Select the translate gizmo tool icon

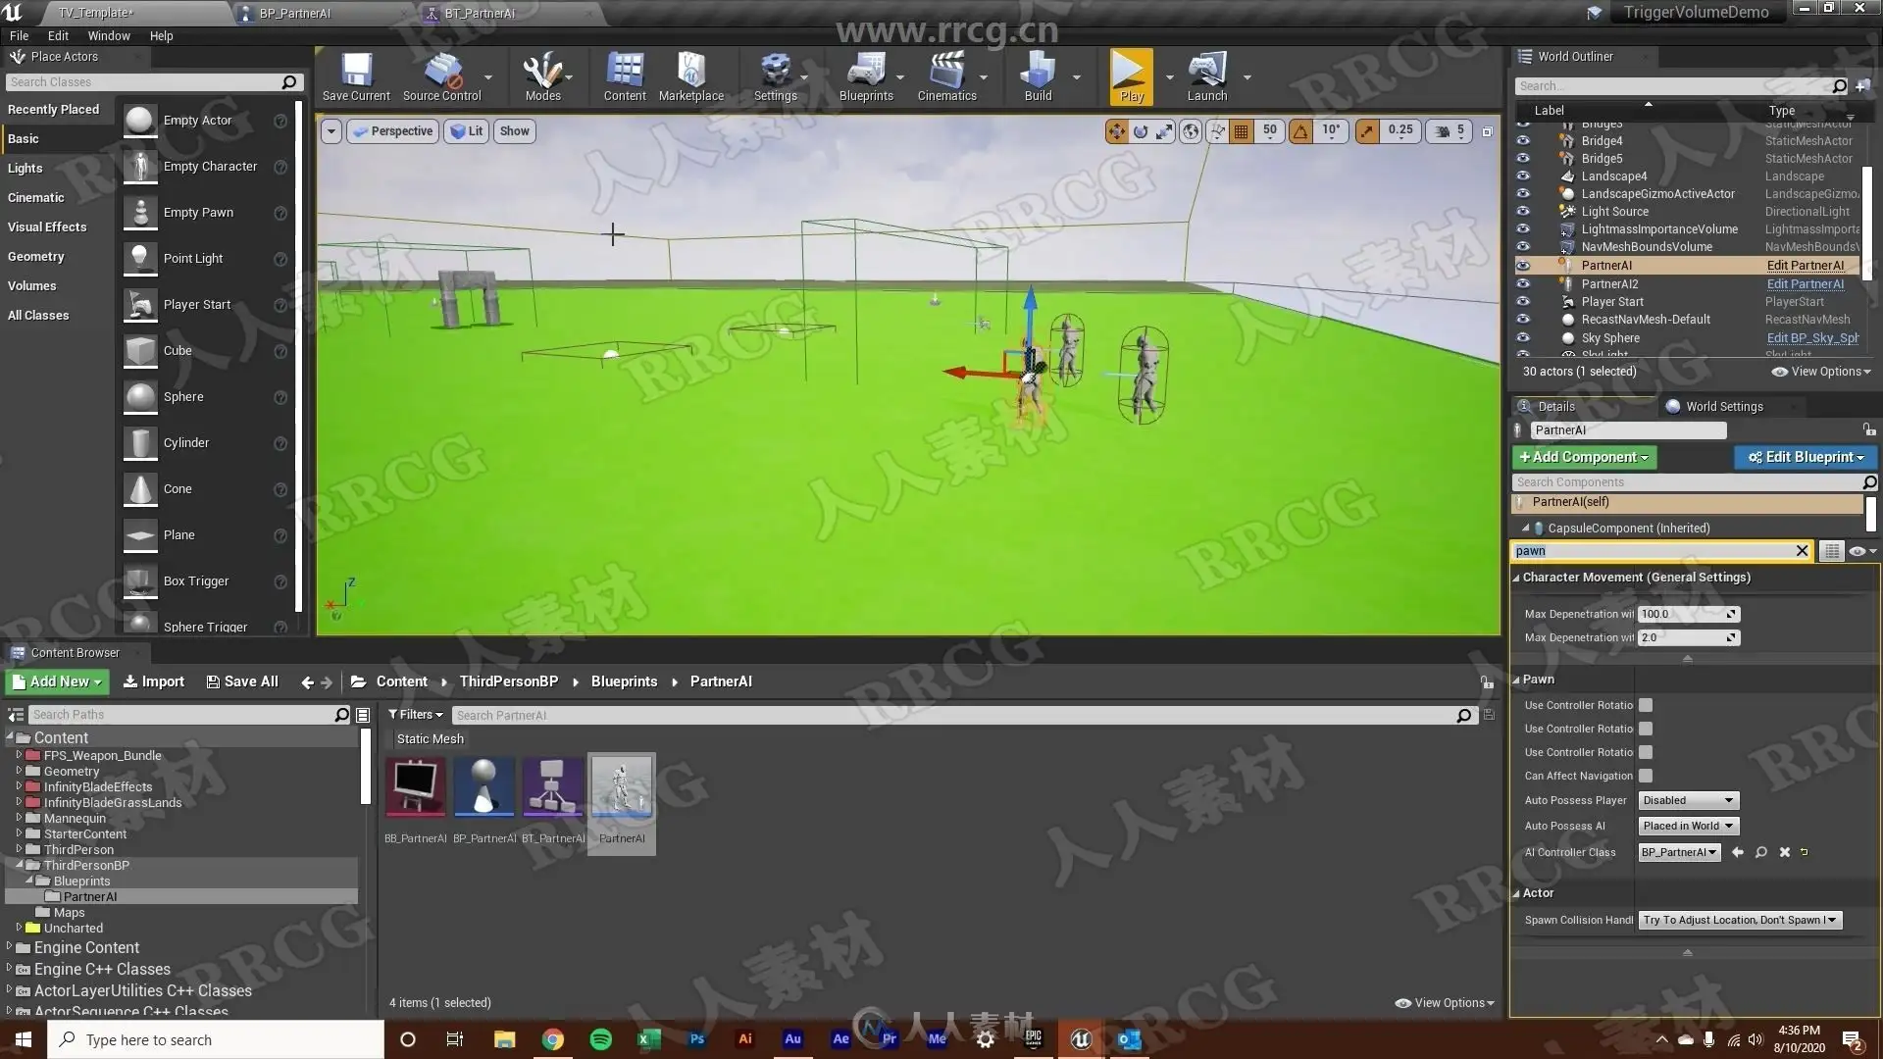coord(1117,131)
